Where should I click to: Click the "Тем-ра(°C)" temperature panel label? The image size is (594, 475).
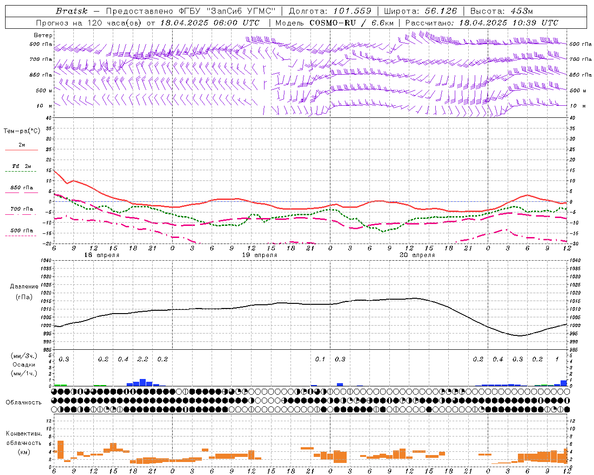point(22,131)
